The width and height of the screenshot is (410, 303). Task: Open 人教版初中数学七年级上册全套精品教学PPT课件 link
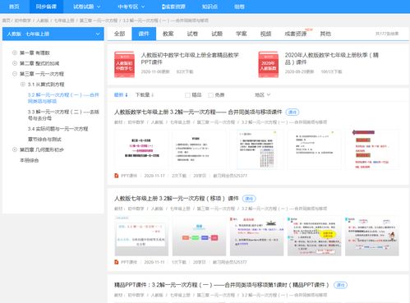tap(190, 58)
